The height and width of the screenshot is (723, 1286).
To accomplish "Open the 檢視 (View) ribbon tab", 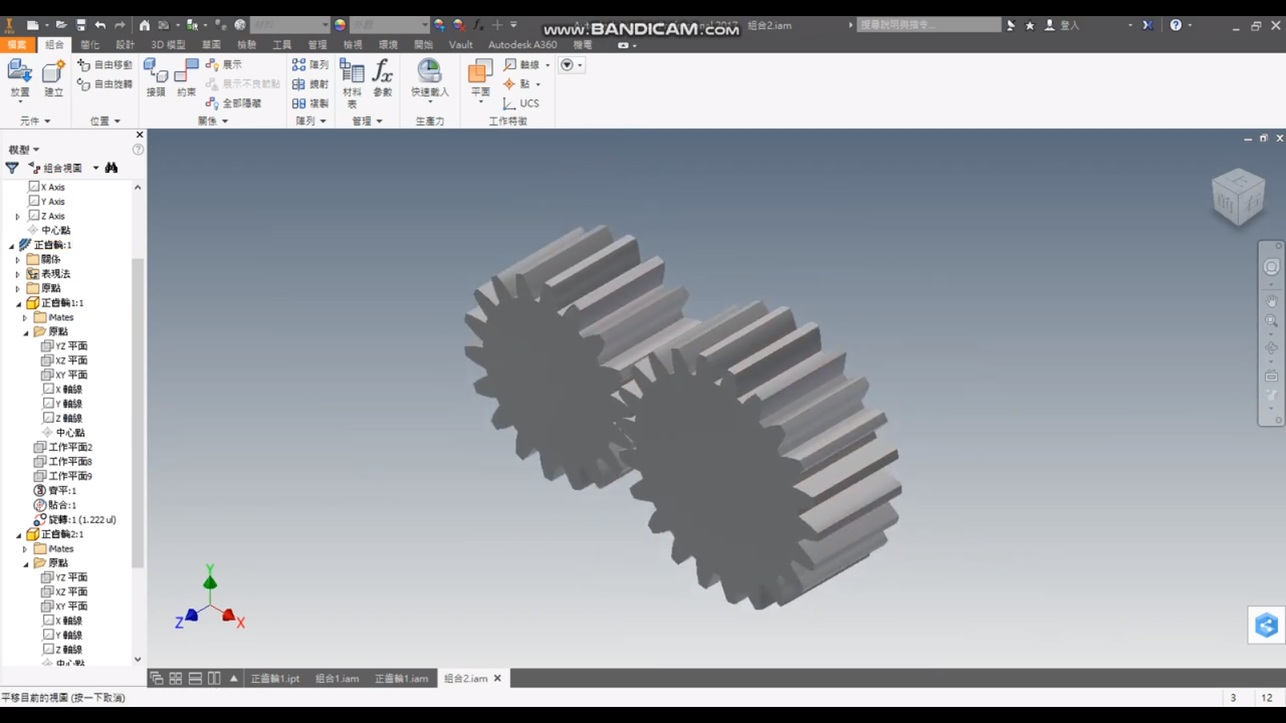I will 353,45.
